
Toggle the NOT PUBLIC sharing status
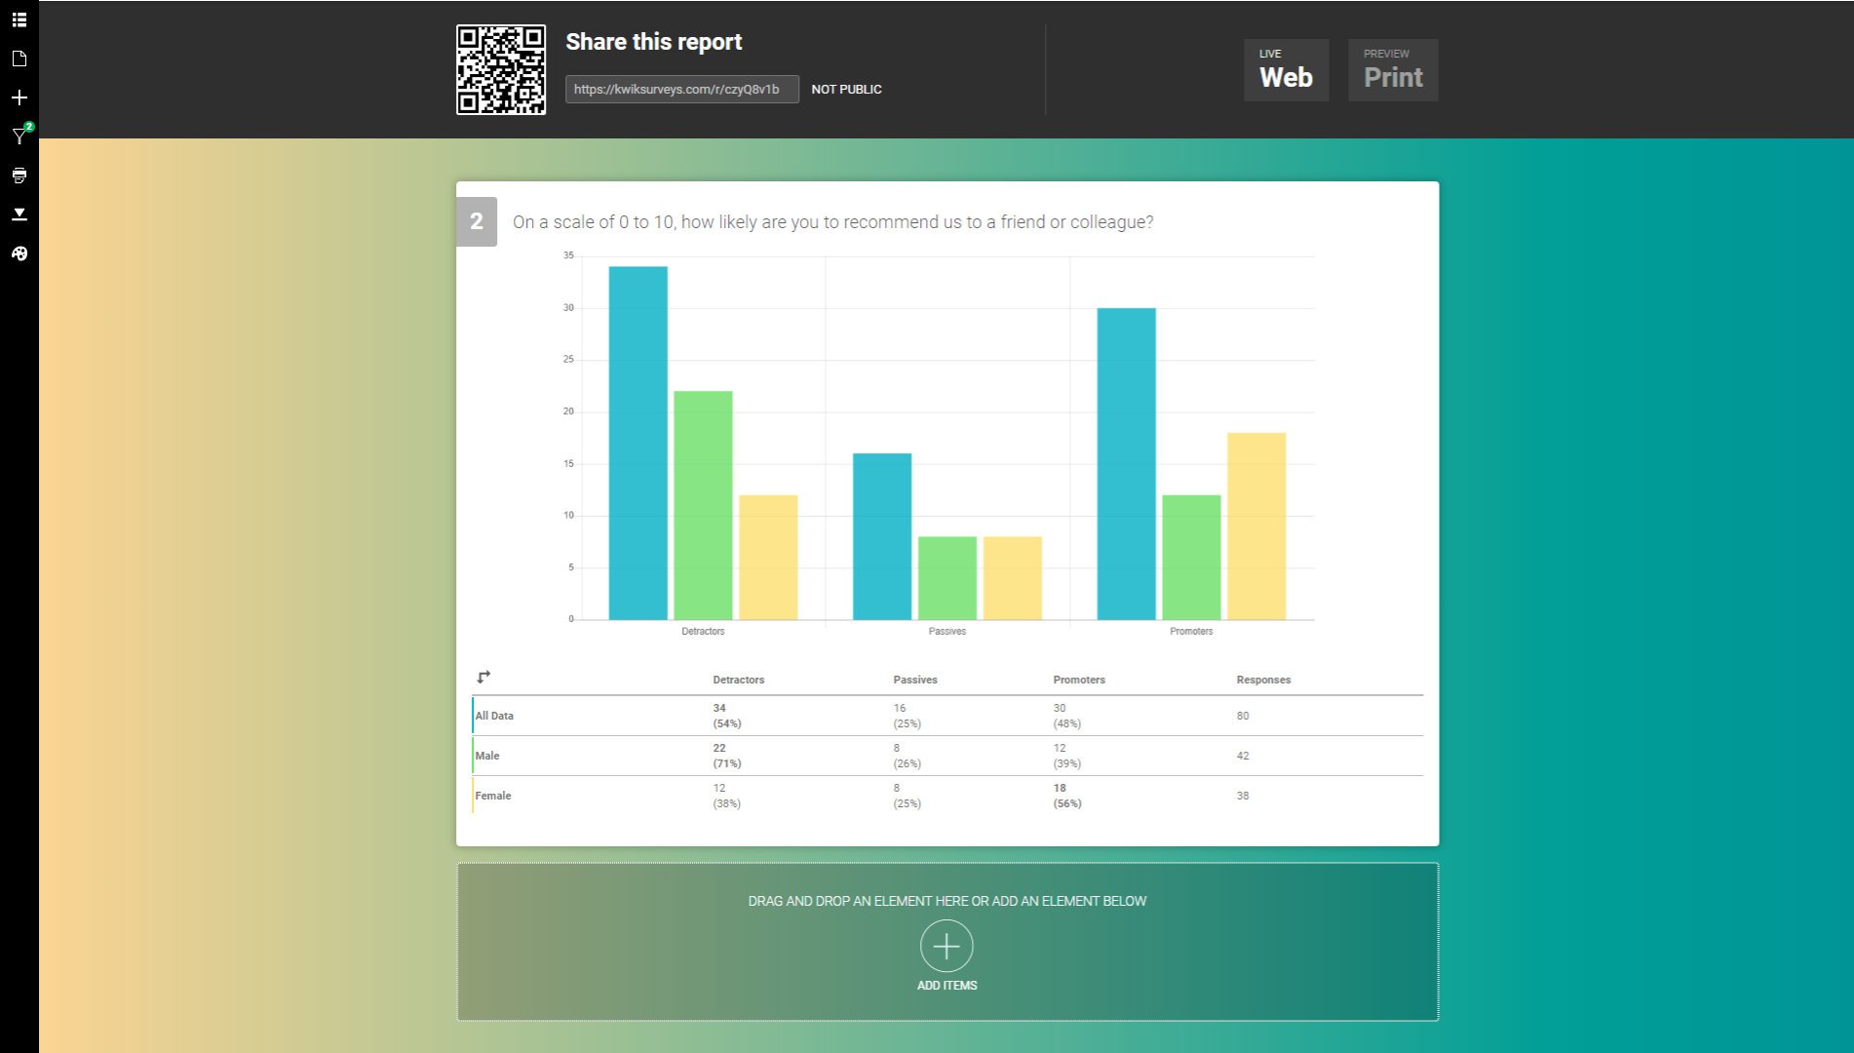point(846,89)
